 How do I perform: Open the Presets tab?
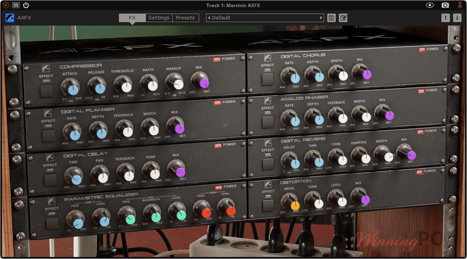click(x=185, y=17)
